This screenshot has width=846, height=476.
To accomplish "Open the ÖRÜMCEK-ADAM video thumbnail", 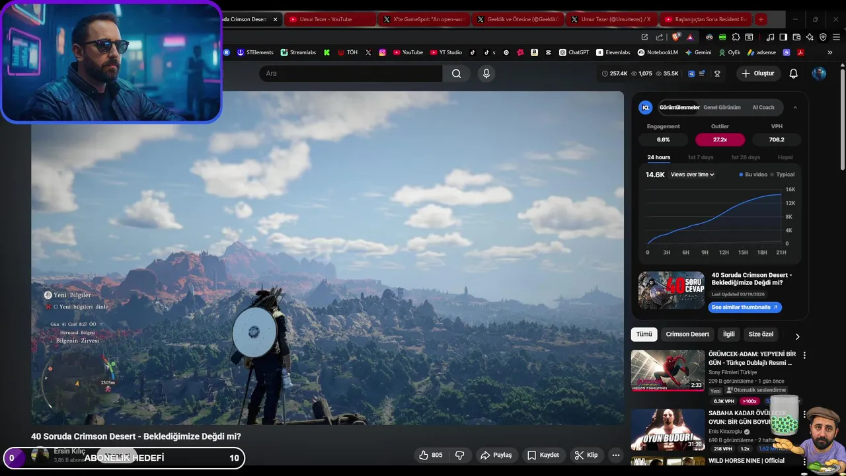I will [668, 370].
